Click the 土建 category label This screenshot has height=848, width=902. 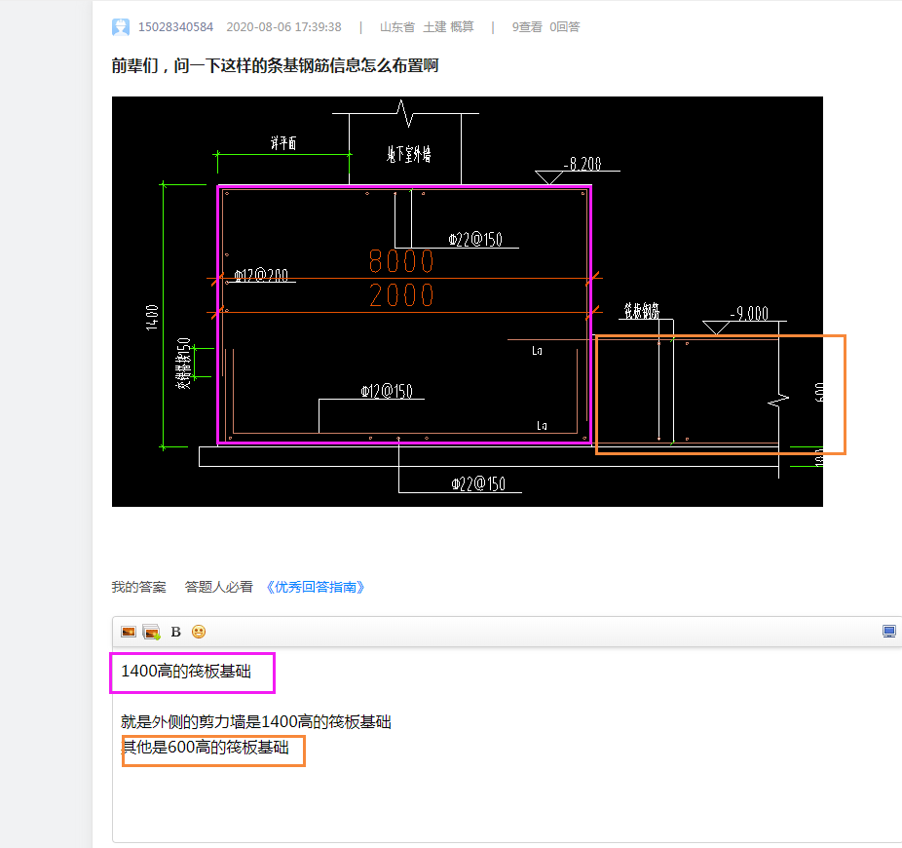pos(434,27)
